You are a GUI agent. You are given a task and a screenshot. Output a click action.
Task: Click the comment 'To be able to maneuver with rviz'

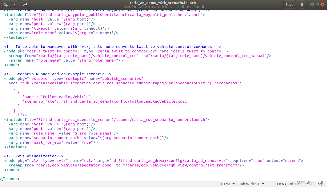(112, 47)
